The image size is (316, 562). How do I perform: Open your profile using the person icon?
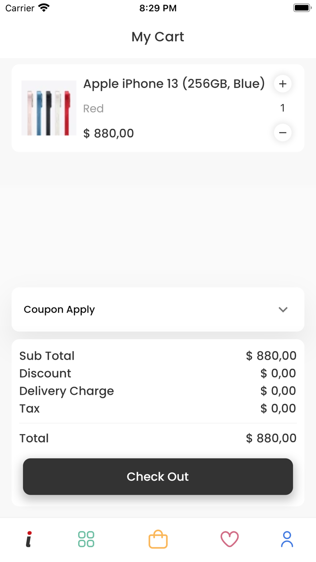coord(287,539)
